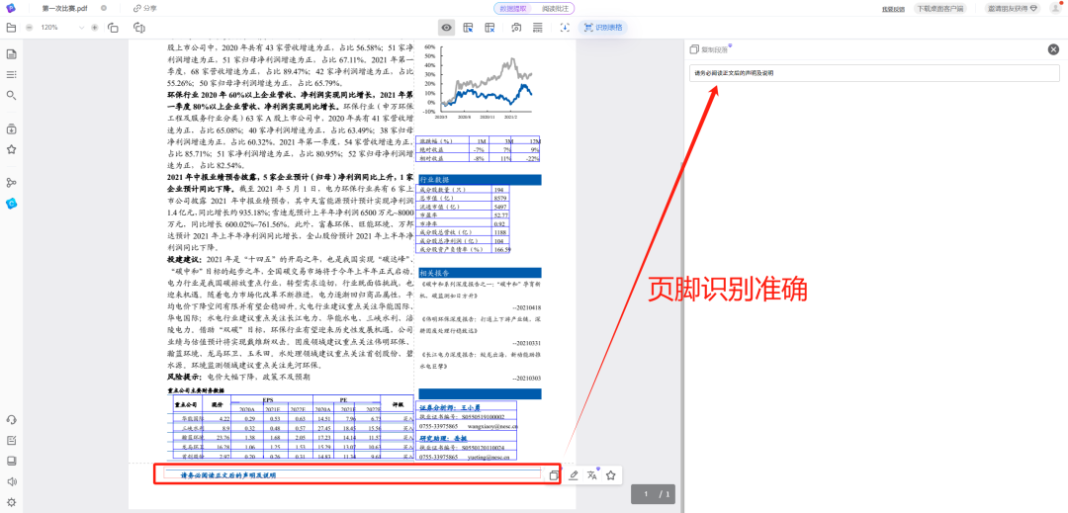Viewport: 1068px width, 513px height.
Task: Open the user avatar menu
Action: tap(1056, 8)
